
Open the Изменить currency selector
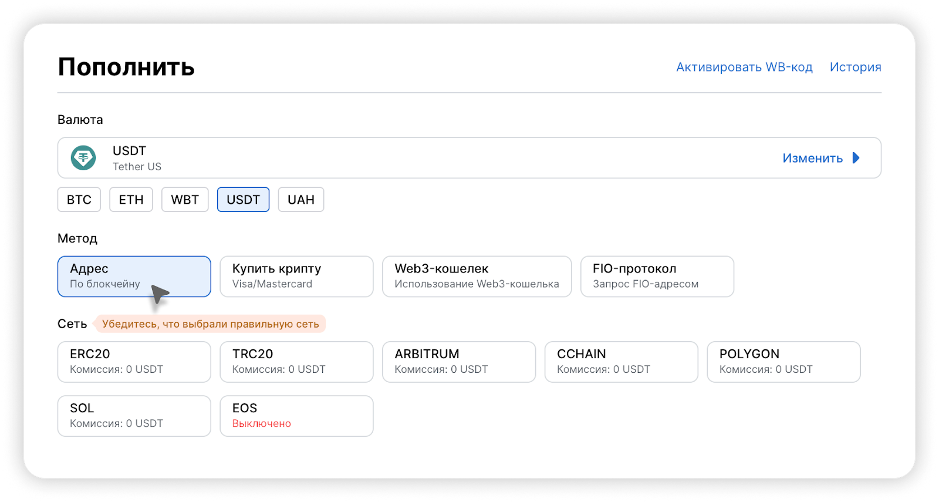click(x=812, y=158)
